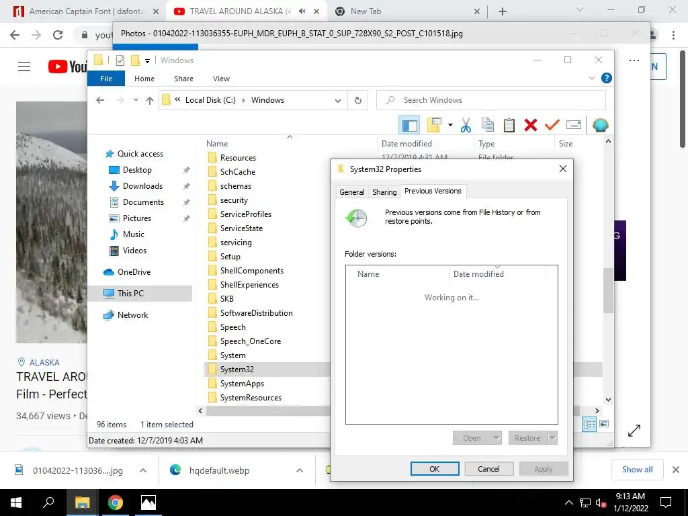
Task: Open Chrome from the taskbar
Action: coord(116,503)
